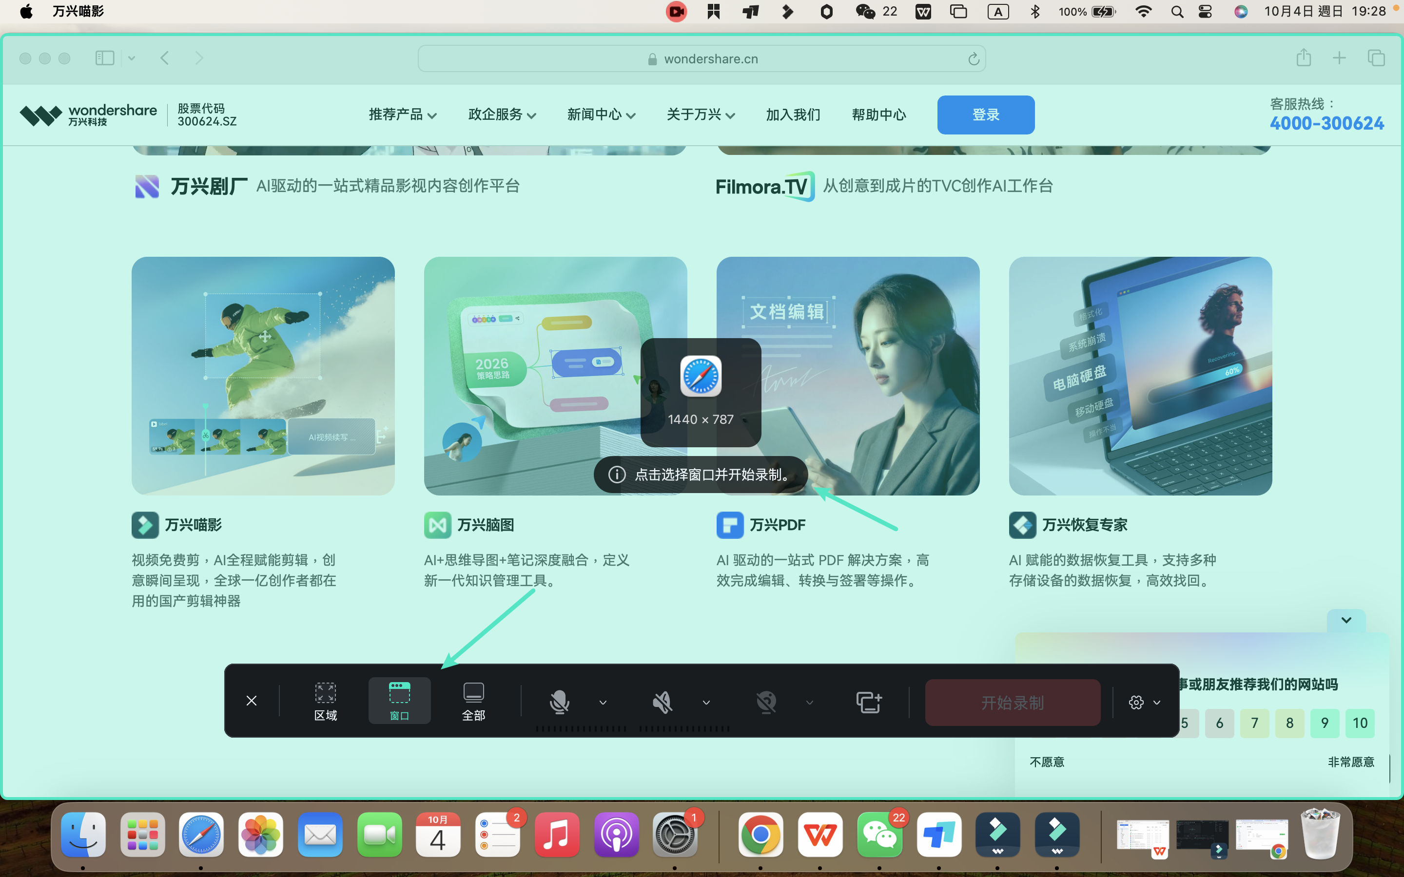This screenshot has width=1404, height=877.
Task: Click the 万兴脑图 product title
Action: click(x=486, y=524)
